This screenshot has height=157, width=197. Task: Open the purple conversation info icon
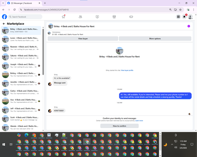189,26
